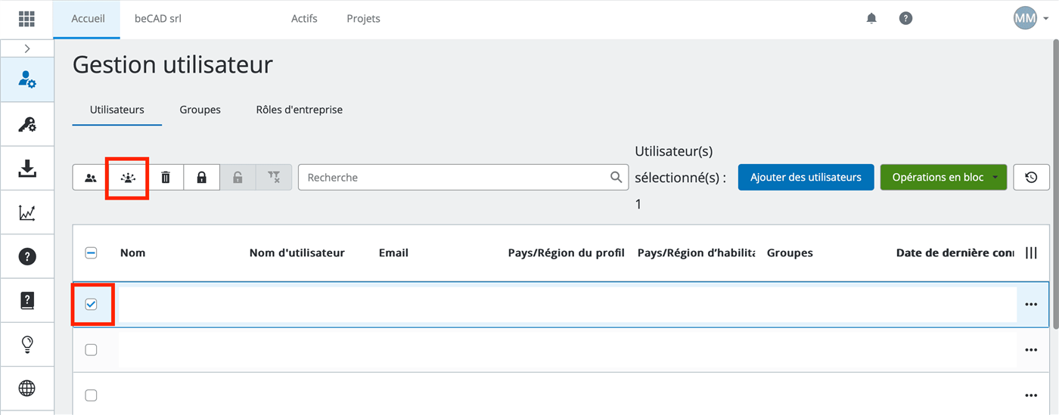Open the downloads sidebar icon

[x=27, y=169]
